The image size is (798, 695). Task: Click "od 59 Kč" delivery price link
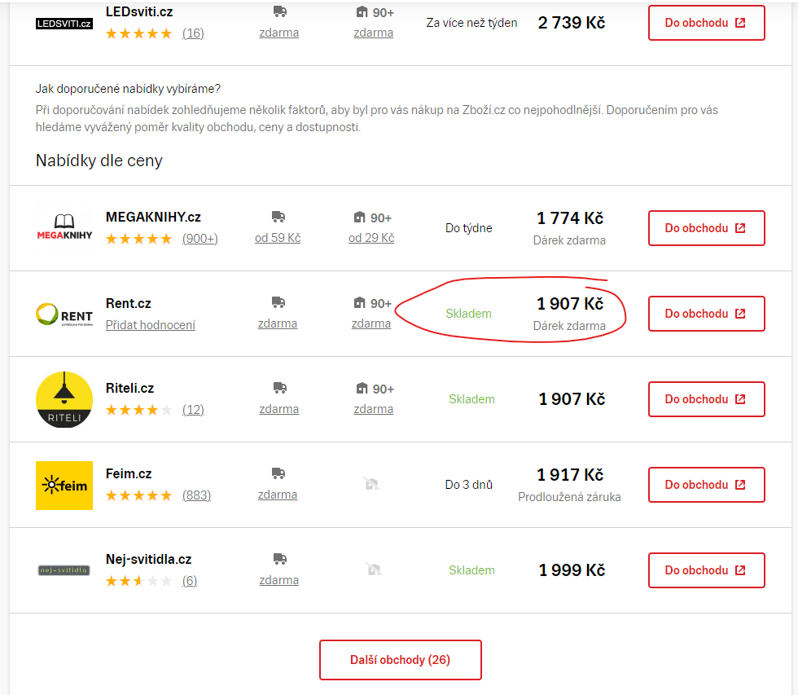[x=278, y=238]
